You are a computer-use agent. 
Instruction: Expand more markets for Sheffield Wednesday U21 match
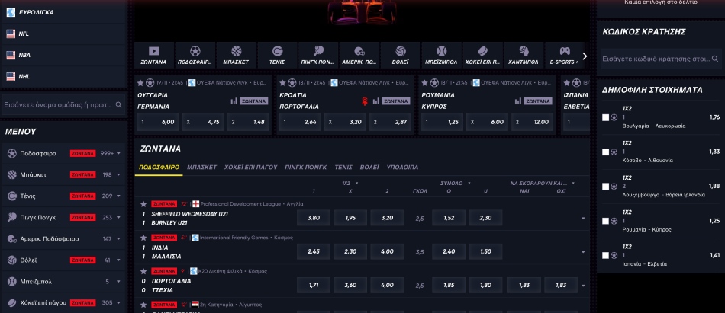pos(583,219)
